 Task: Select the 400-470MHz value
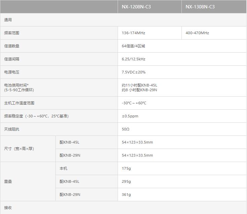[197, 33]
